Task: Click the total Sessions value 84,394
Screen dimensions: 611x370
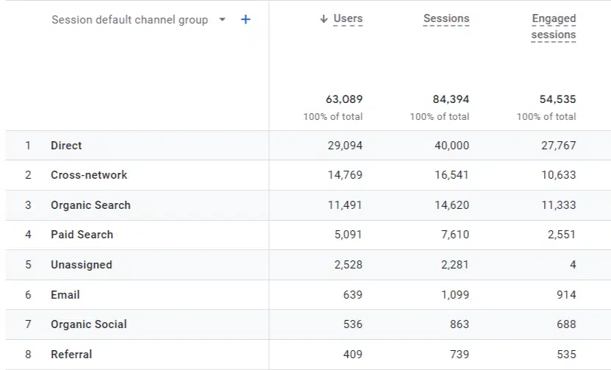Action: 451,99
